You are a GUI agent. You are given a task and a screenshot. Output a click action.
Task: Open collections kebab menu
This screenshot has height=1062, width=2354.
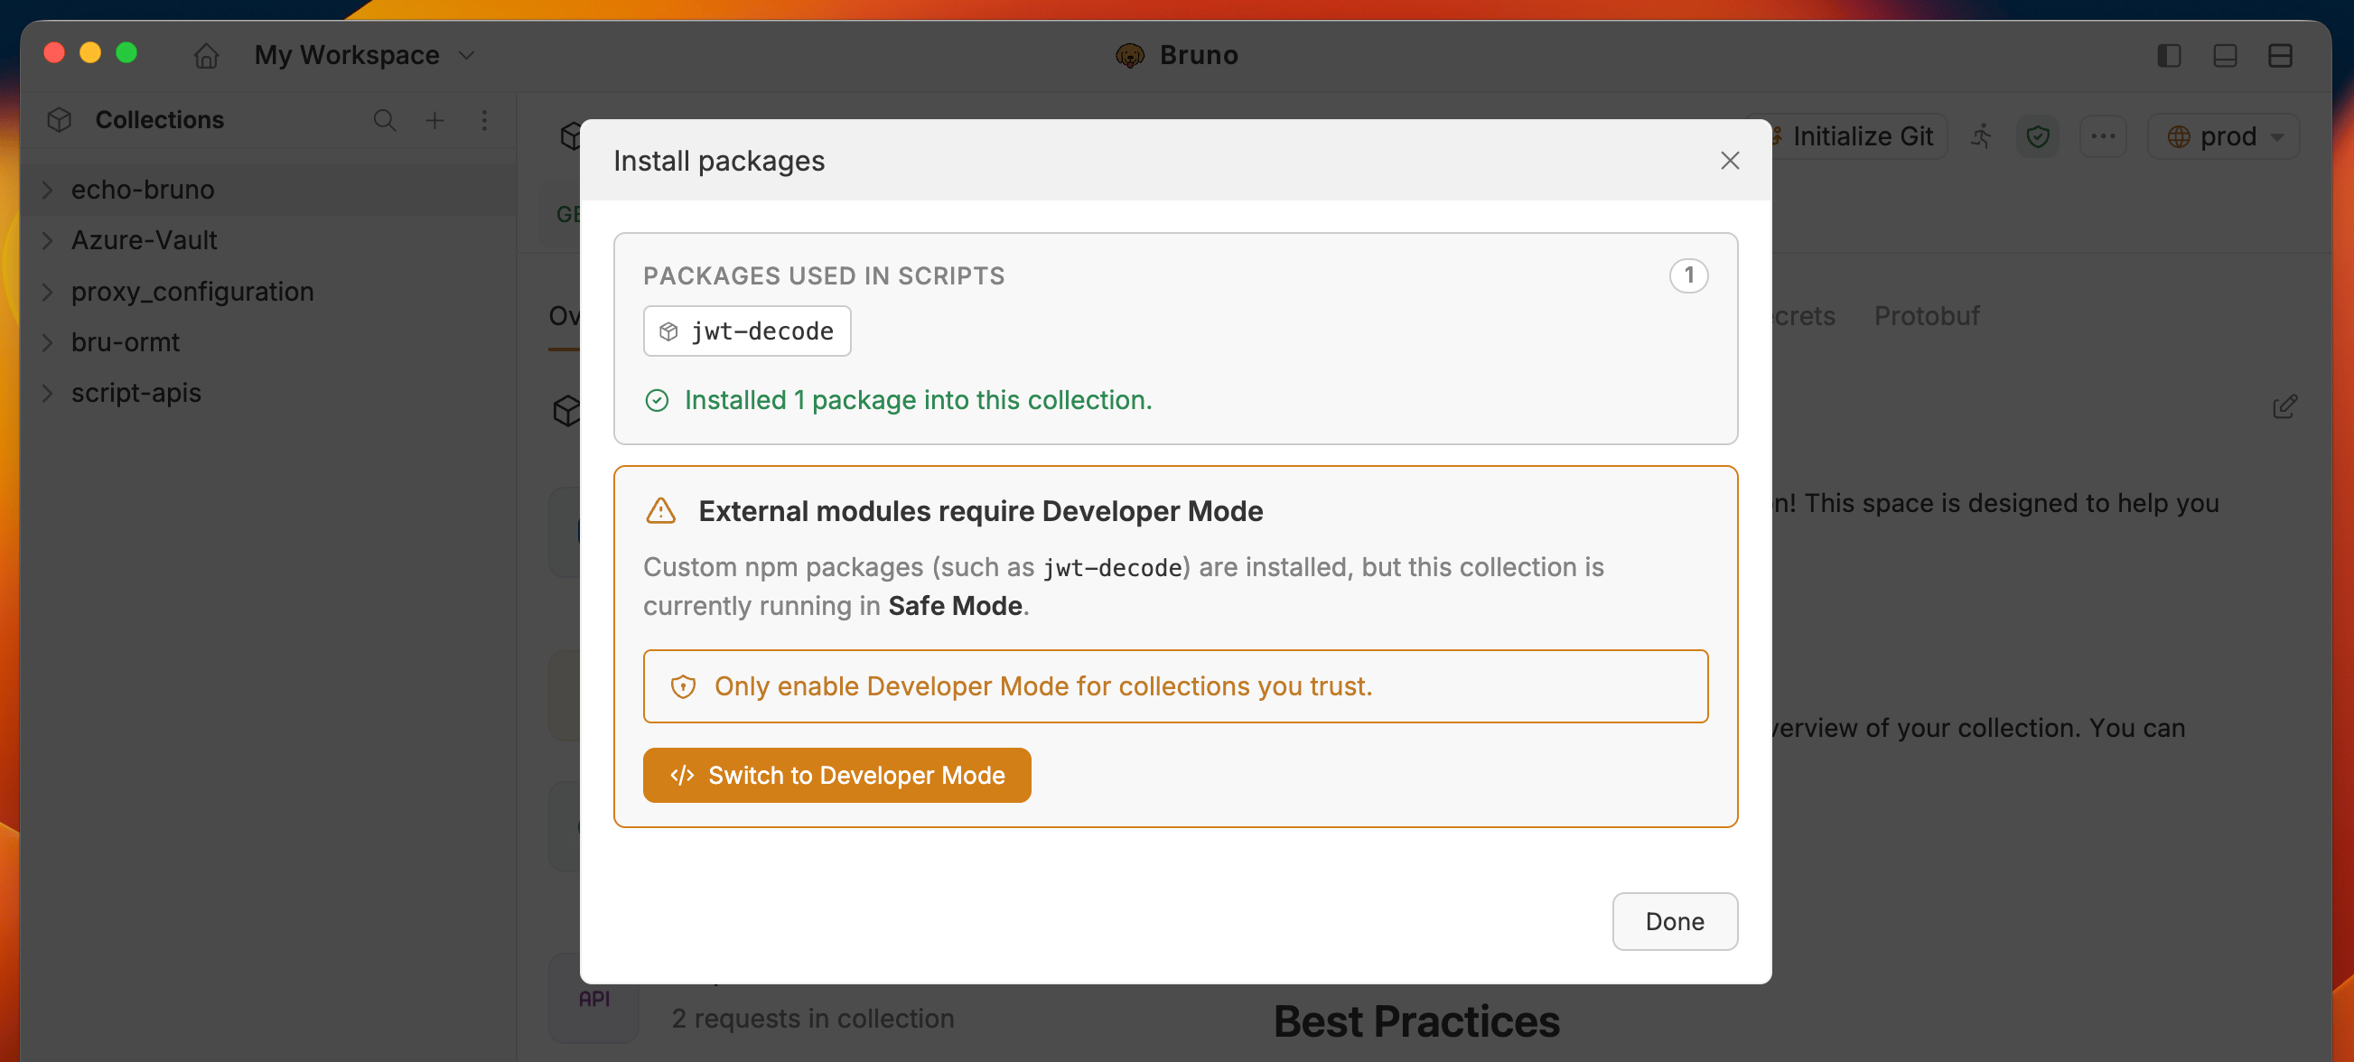[x=484, y=120]
